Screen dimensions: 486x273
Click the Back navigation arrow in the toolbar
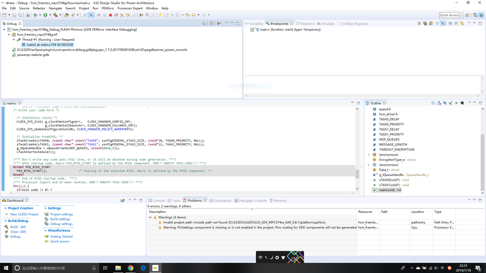[194, 15]
